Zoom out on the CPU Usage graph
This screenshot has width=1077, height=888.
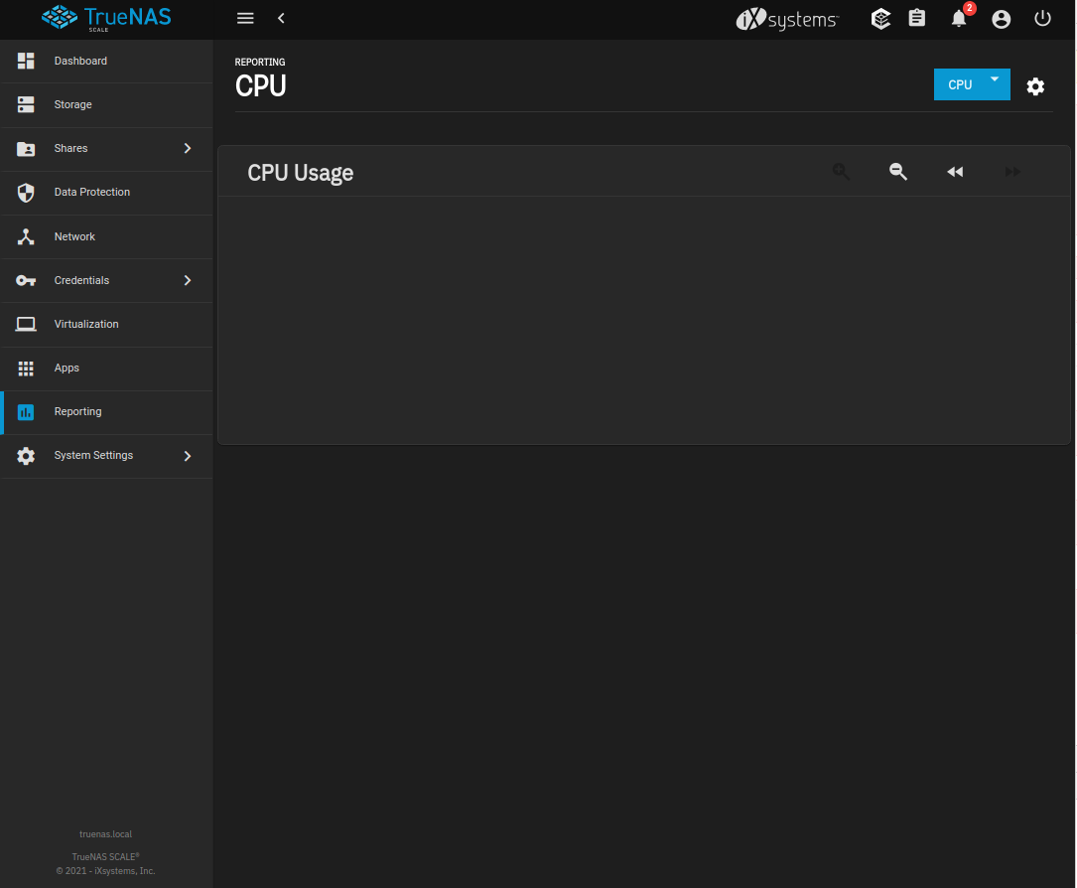coord(897,172)
